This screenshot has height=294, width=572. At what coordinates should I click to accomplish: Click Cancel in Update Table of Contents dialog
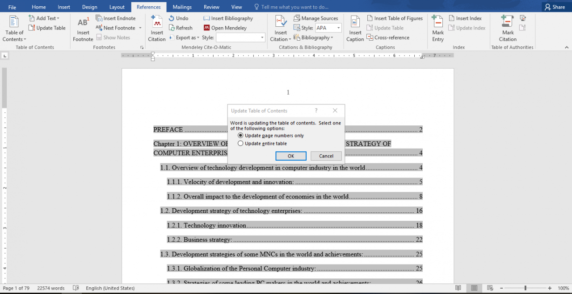tap(326, 156)
